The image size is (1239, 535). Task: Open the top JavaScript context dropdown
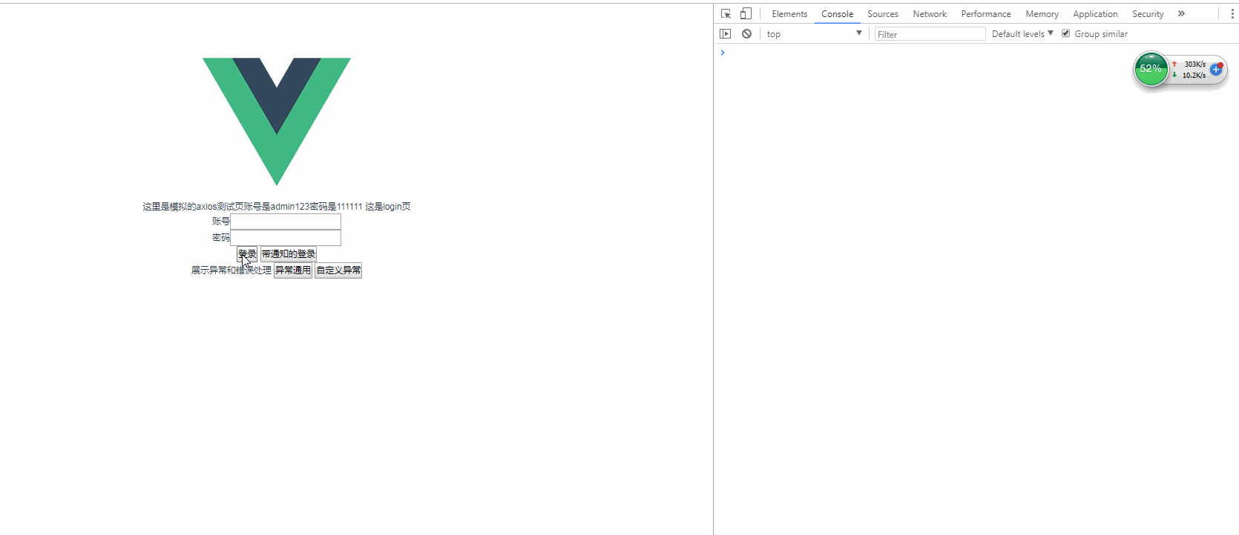814,34
